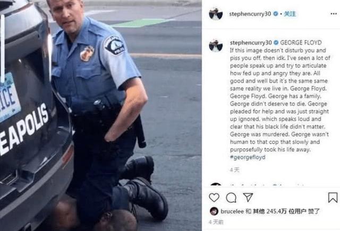The image size is (340, 231).
Task: Click the post photo on the left
Action: click(101, 116)
